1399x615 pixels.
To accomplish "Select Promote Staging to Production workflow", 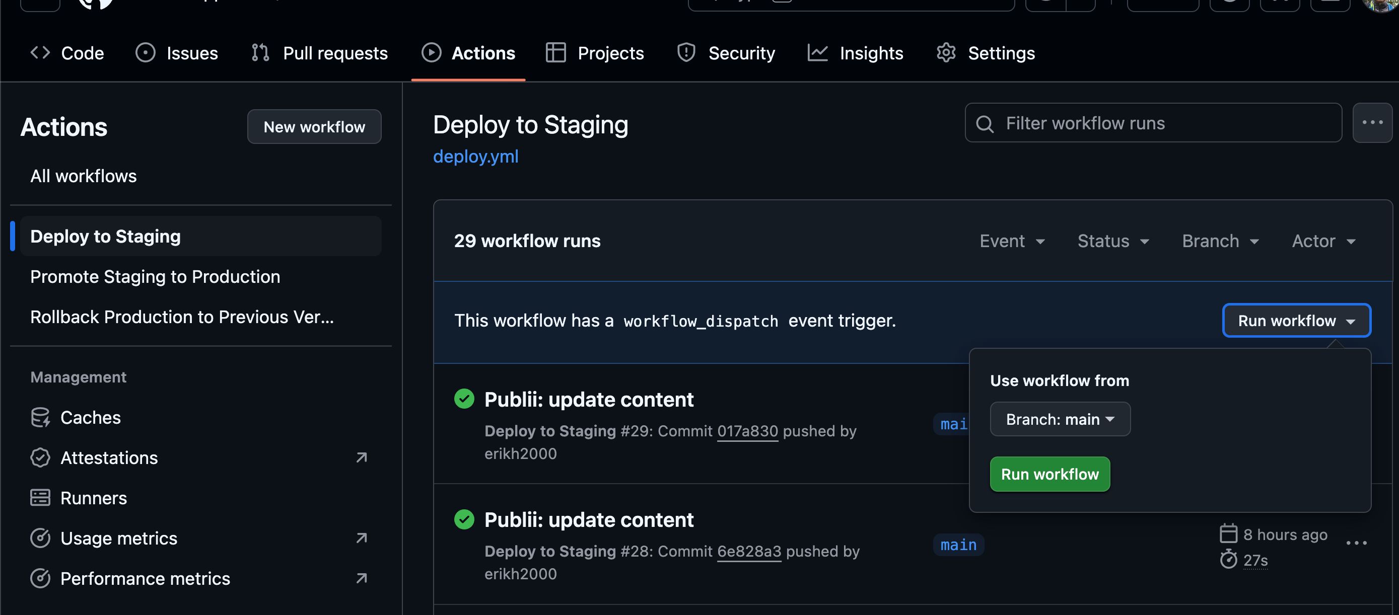I will [200, 276].
